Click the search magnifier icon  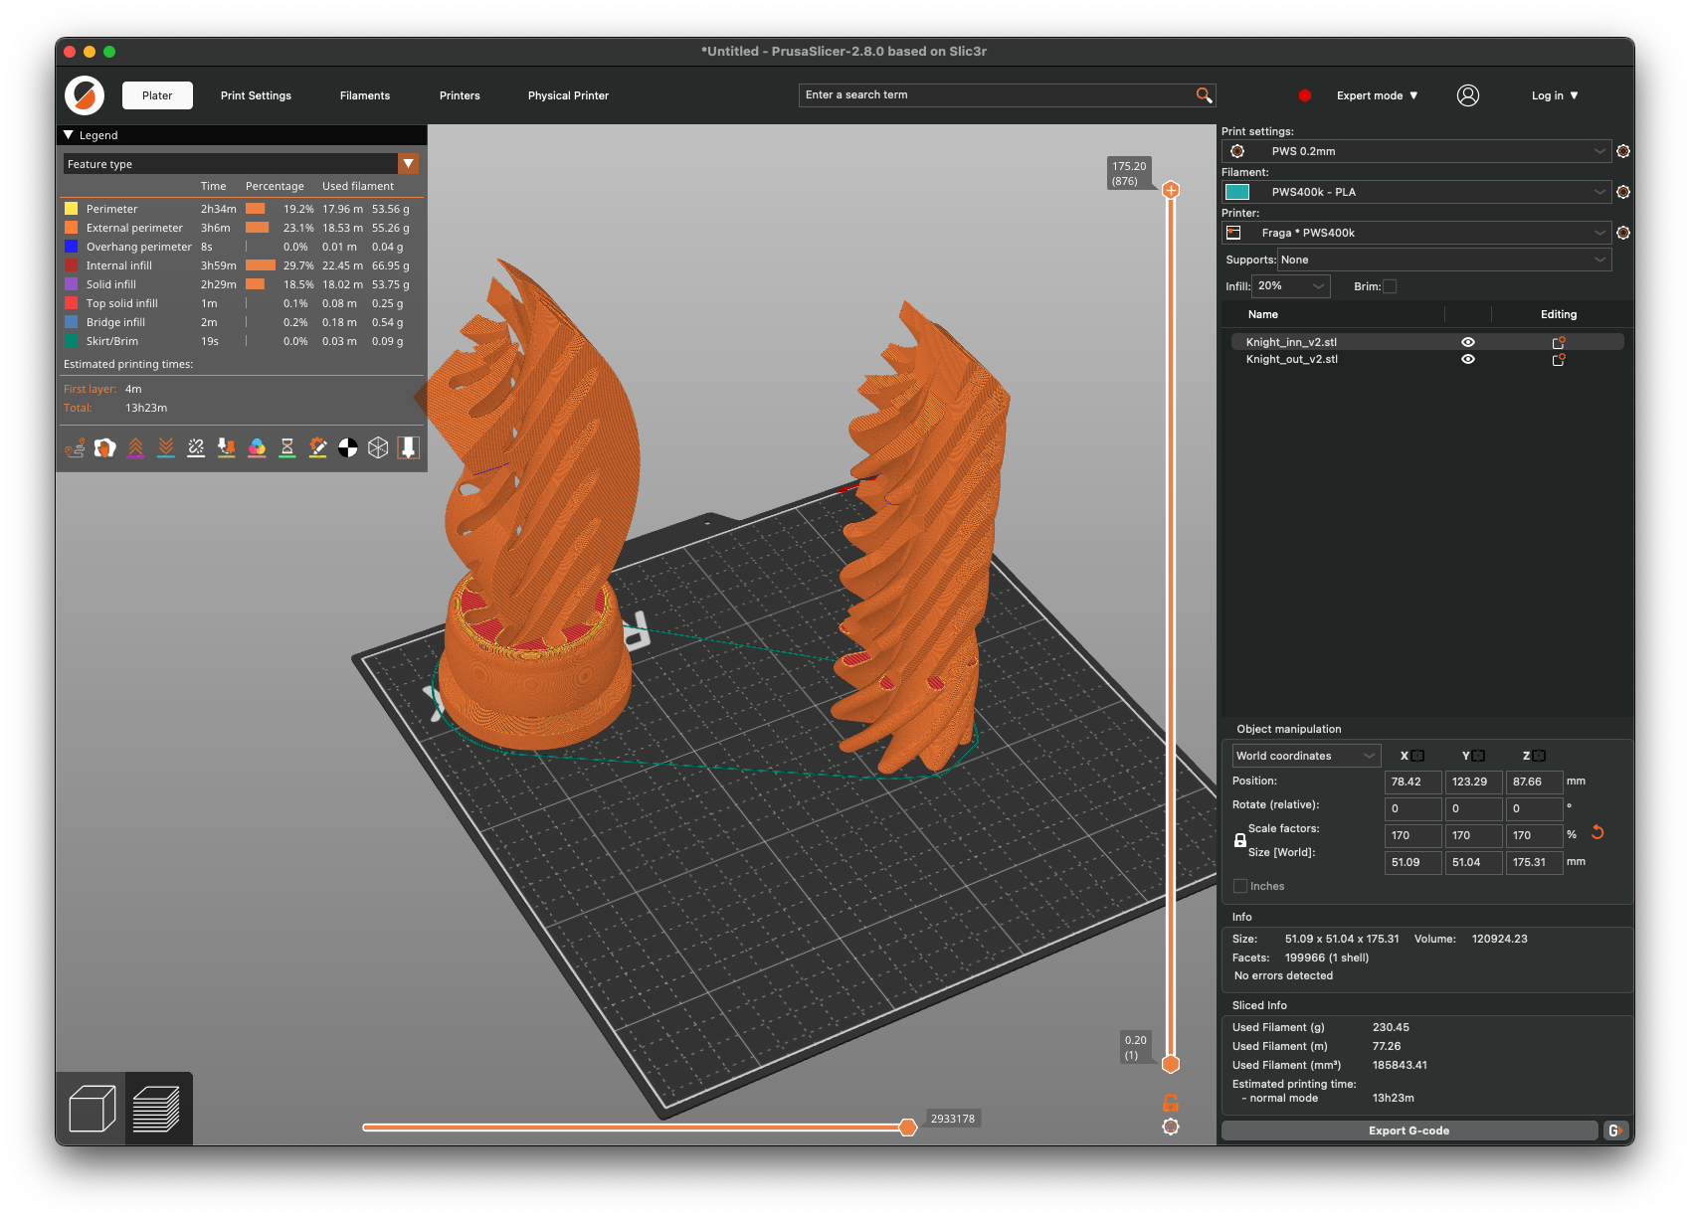[1204, 95]
